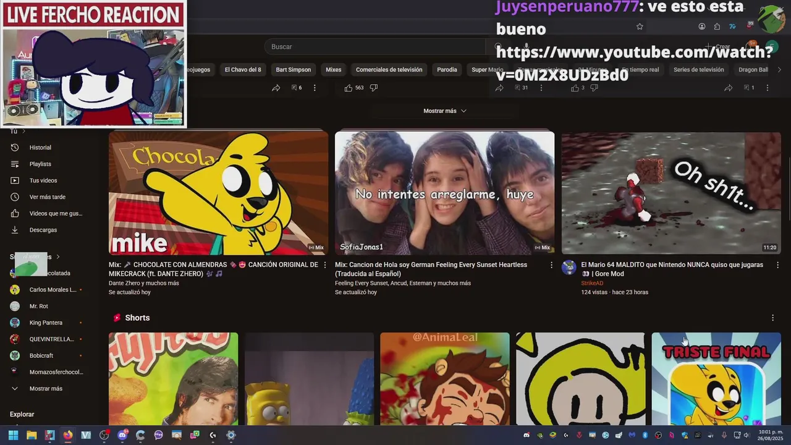Viewport: 791px width, 445px height.
Task: Open El Mario 64 MALDITO video title
Action: point(672,269)
